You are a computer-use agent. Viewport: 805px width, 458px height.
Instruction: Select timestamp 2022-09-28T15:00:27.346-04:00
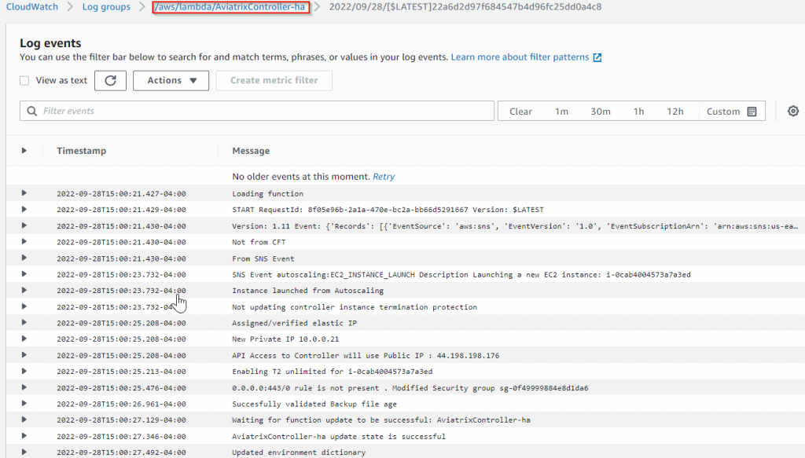point(121,437)
